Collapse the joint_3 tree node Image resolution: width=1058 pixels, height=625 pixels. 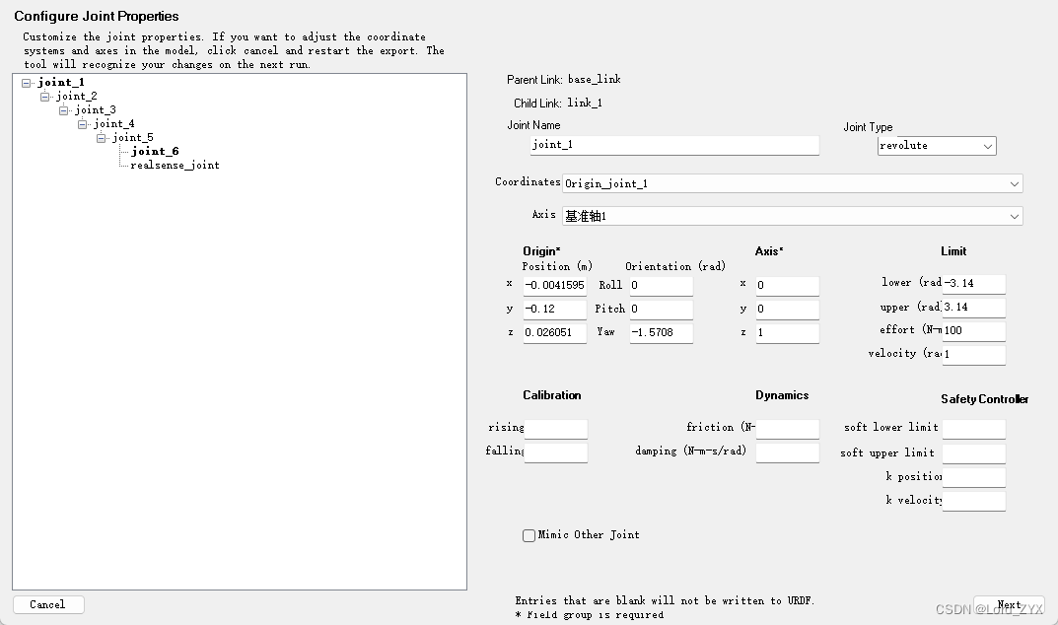[x=64, y=110]
